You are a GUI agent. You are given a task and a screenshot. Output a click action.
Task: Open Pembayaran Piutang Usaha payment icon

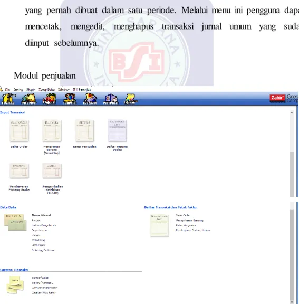[x=19, y=170]
